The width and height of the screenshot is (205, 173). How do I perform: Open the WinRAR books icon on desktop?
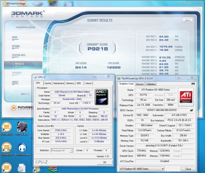click(x=53, y=169)
